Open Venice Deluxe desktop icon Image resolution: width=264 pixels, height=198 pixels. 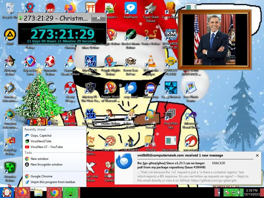[151, 37]
